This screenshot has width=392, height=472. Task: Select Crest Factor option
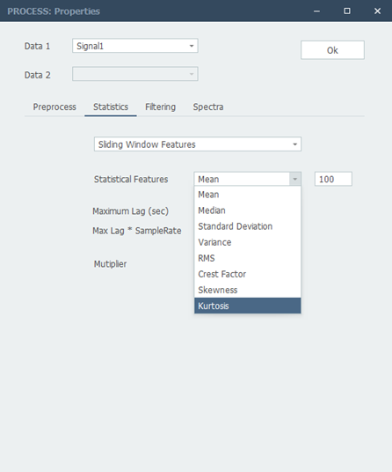[x=248, y=274]
